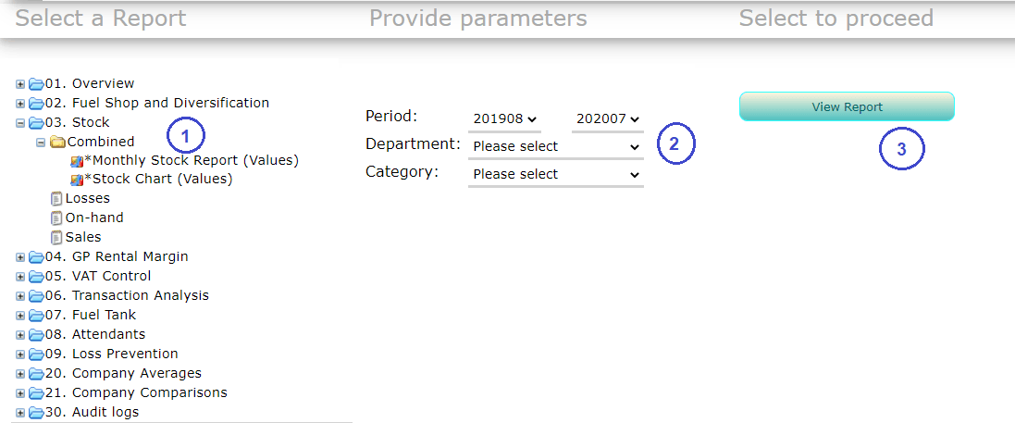Click the 01. Overview folder icon
The height and width of the screenshot is (423, 1015).
[36, 83]
